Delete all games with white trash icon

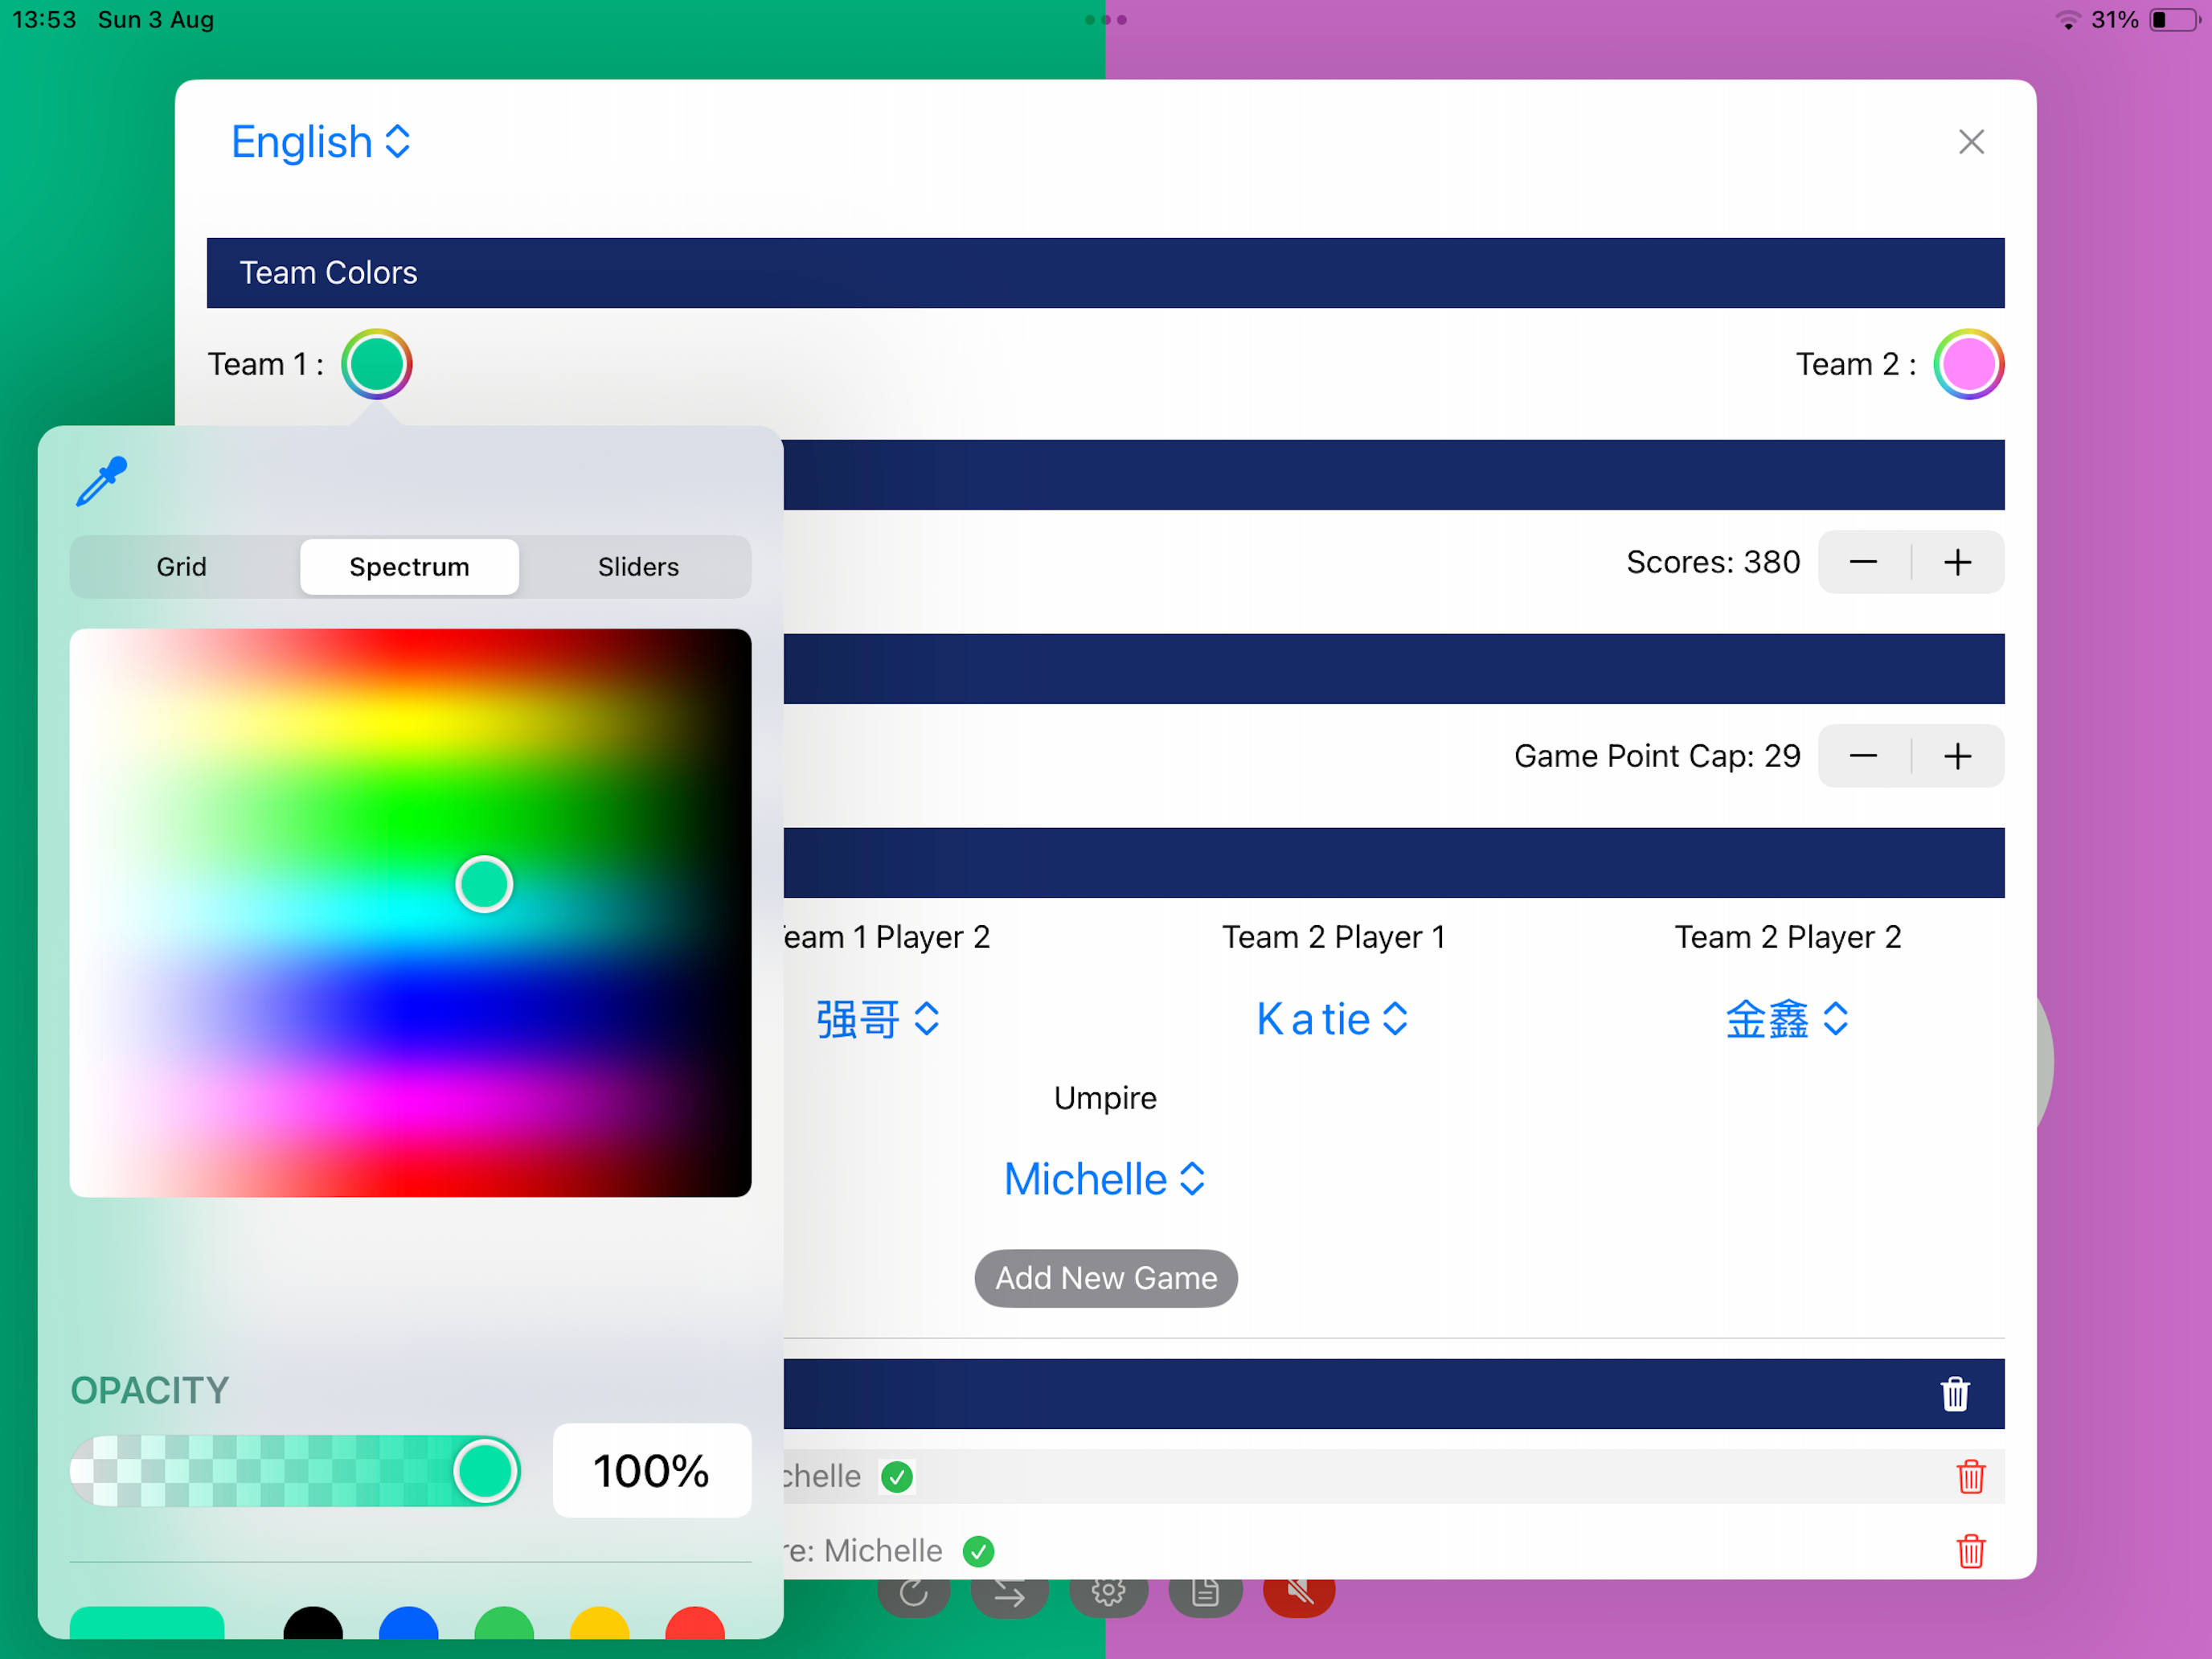tap(1955, 1394)
